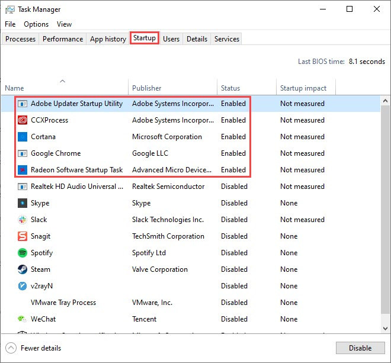Image resolution: width=391 pixels, height=363 pixels.
Task: Switch to the Performance tab
Action: click(x=63, y=39)
